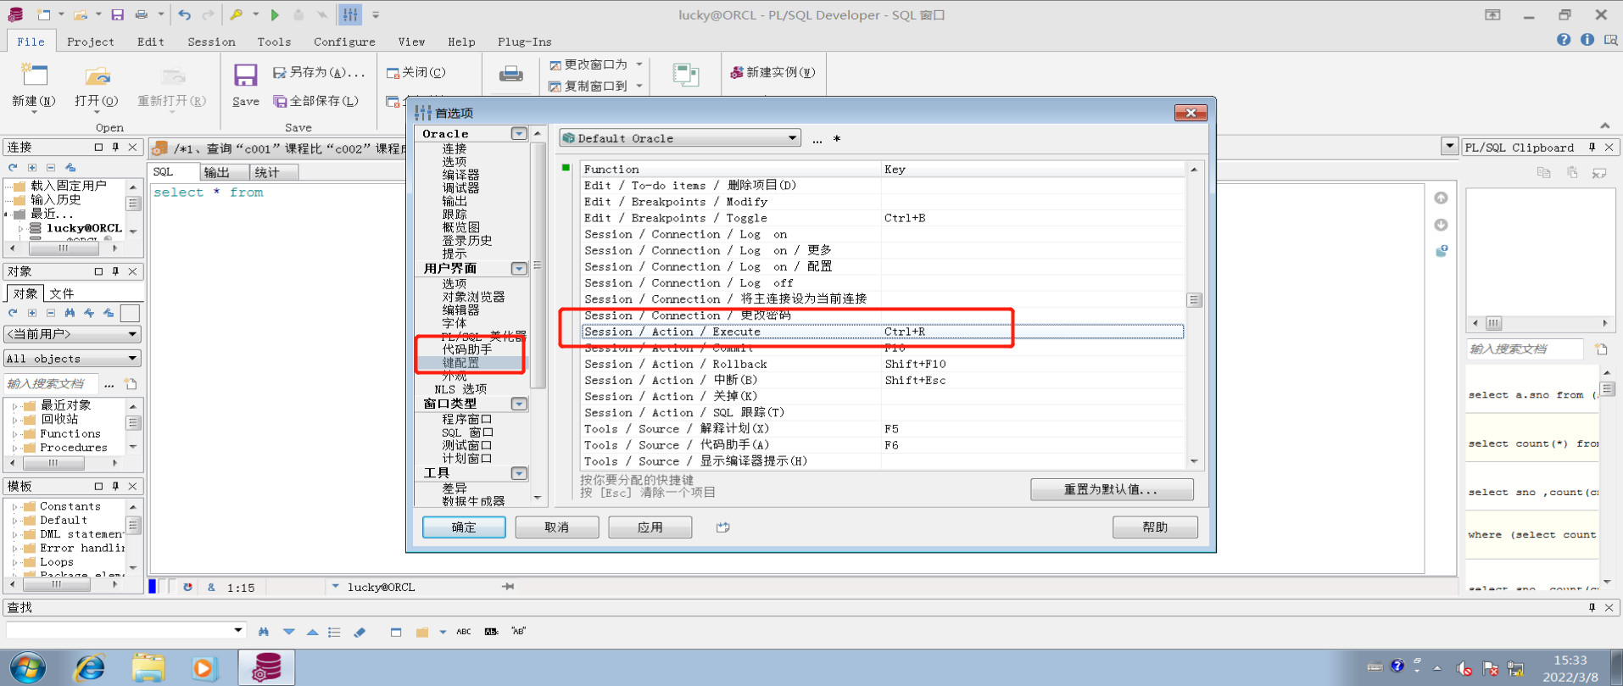1623x686 pixels.
Task: Toggle the pin on 查找 panel
Action: [1592, 607]
